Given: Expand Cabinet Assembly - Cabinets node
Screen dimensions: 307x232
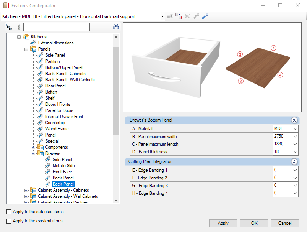Looking at the screenshot, I should click(26, 190).
